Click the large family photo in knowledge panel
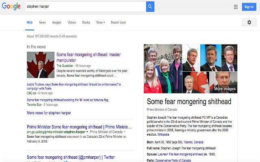The height and width of the screenshot is (162, 260). point(163,68)
